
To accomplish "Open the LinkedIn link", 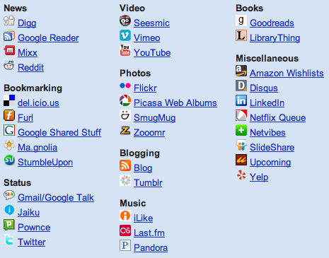I will [x=267, y=103].
